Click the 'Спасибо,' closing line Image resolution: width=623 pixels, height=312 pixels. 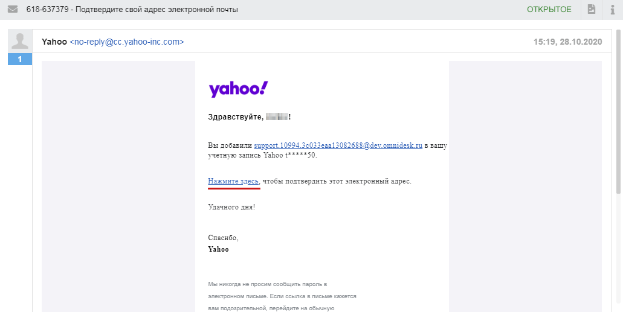point(223,238)
